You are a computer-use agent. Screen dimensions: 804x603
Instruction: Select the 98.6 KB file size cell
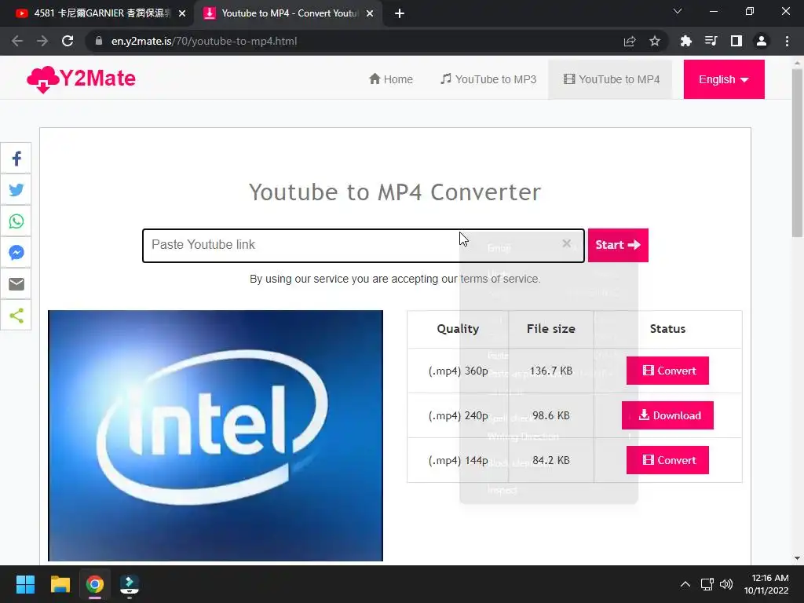tap(551, 415)
